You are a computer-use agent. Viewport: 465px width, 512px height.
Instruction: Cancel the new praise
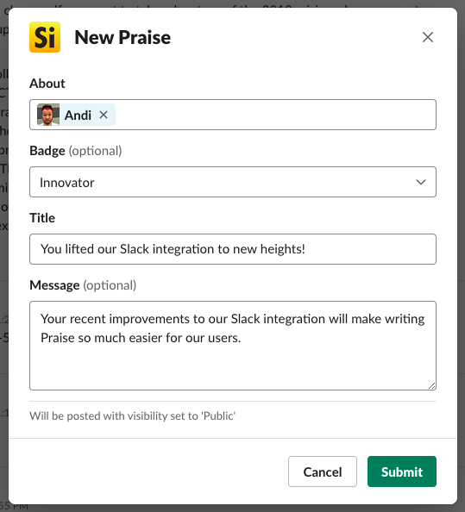pos(323,471)
